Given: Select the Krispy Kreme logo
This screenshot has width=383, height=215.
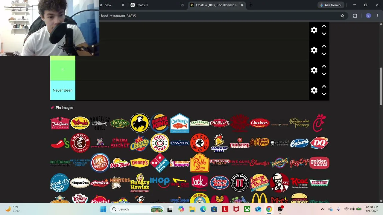Looking at the screenshot, I should (319, 183).
